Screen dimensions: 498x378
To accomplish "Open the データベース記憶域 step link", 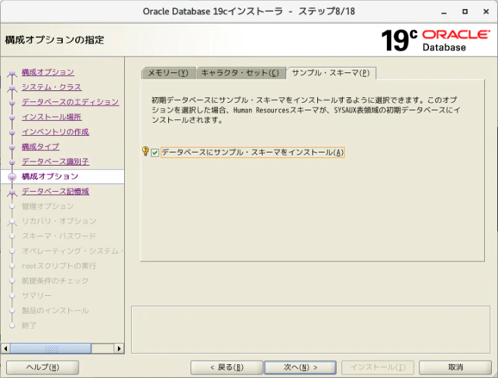I will [56, 192].
